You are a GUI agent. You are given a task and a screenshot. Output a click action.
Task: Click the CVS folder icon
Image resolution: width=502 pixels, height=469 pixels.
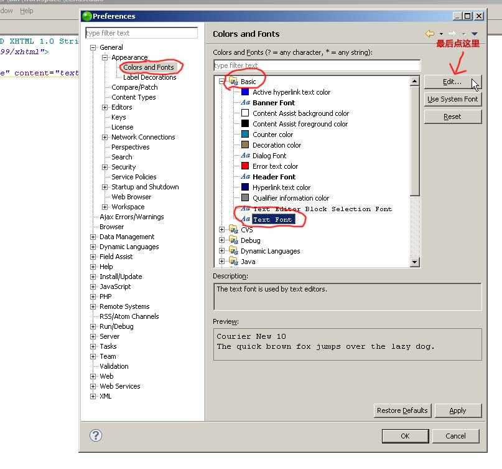234,230
